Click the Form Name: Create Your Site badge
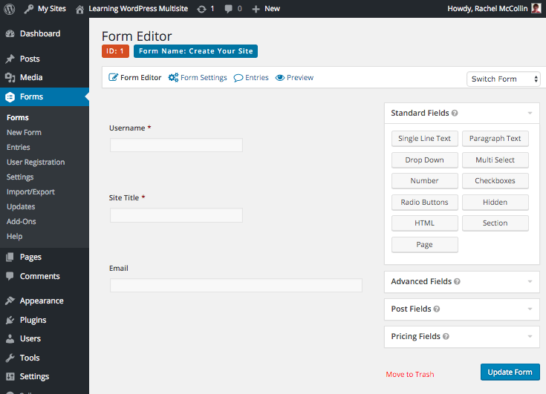This screenshot has width=546, height=394. point(195,51)
